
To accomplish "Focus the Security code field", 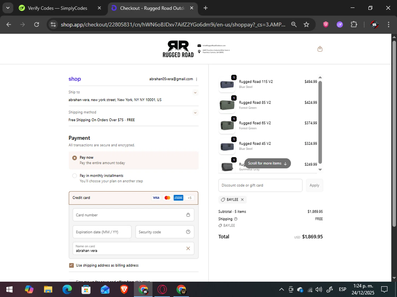I will 165,232.
